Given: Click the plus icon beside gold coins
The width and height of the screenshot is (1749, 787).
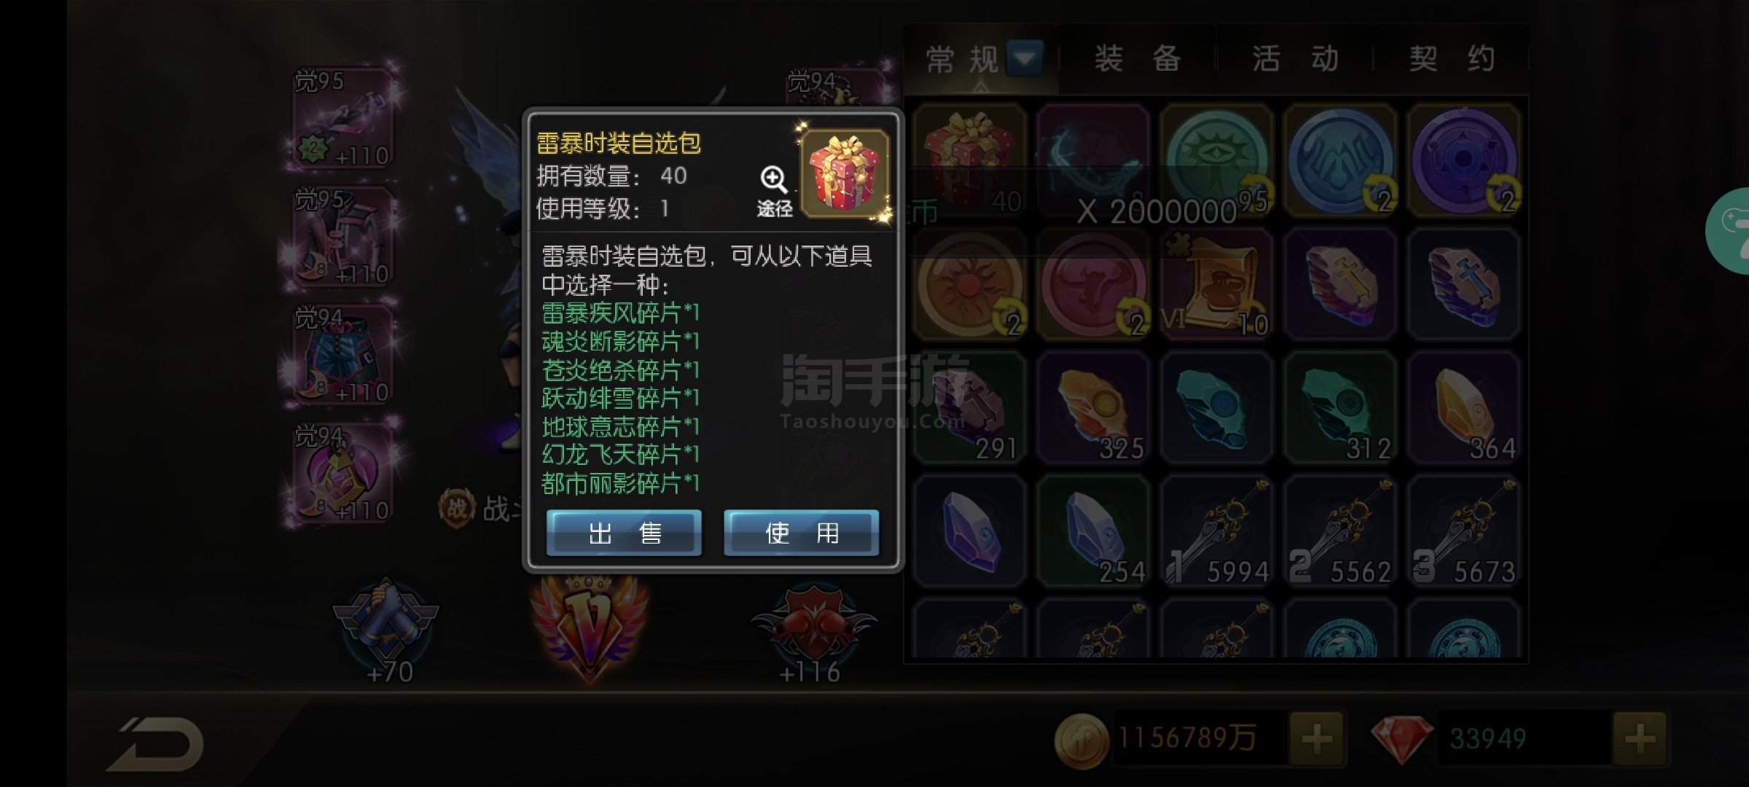Looking at the screenshot, I should [1317, 739].
